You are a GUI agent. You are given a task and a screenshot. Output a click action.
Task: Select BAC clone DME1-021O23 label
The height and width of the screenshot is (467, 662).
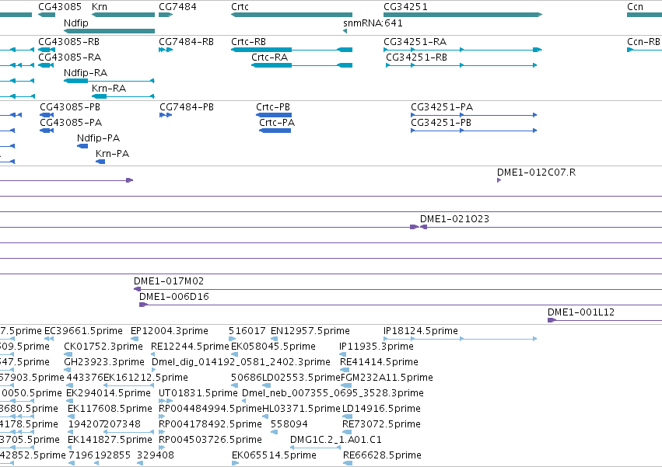click(x=454, y=218)
